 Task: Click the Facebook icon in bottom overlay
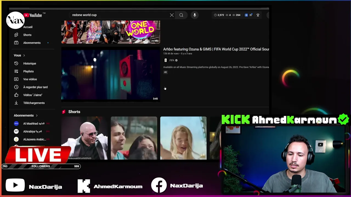(159, 185)
